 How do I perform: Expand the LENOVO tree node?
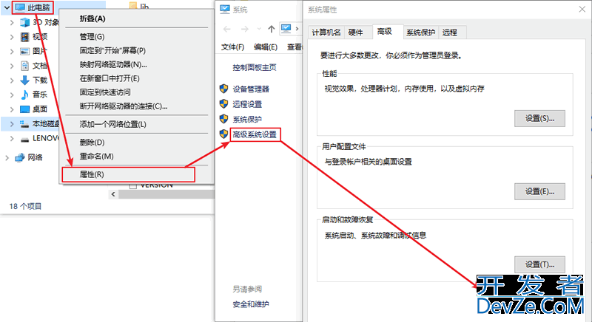(12, 139)
